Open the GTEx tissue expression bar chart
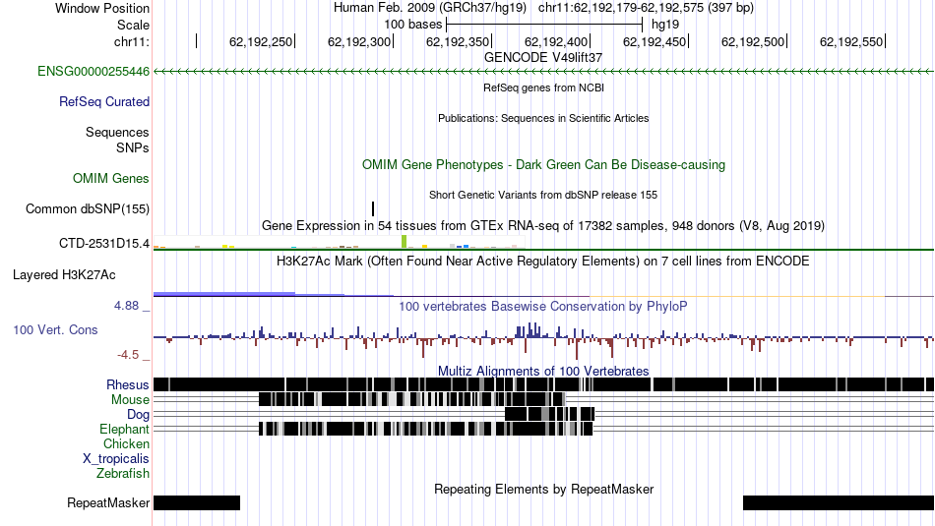Viewport: 935px width, 526px height. tap(339, 242)
